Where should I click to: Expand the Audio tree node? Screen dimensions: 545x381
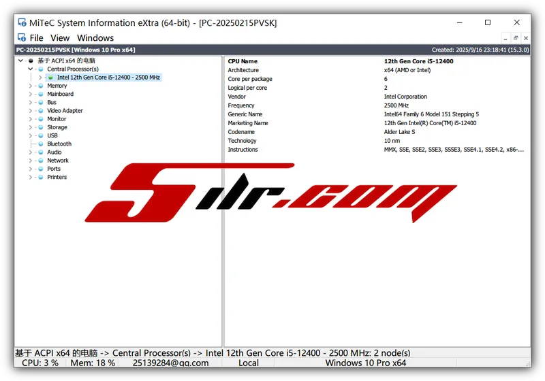click(31, 152)
